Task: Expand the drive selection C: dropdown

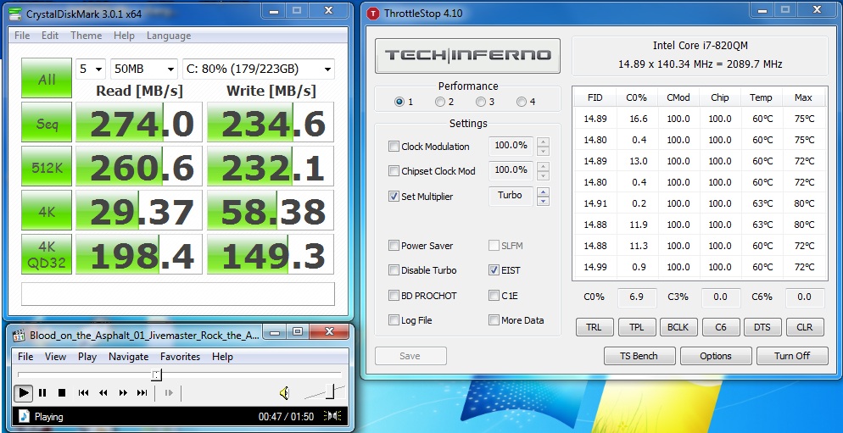Action: pos(258,69)
